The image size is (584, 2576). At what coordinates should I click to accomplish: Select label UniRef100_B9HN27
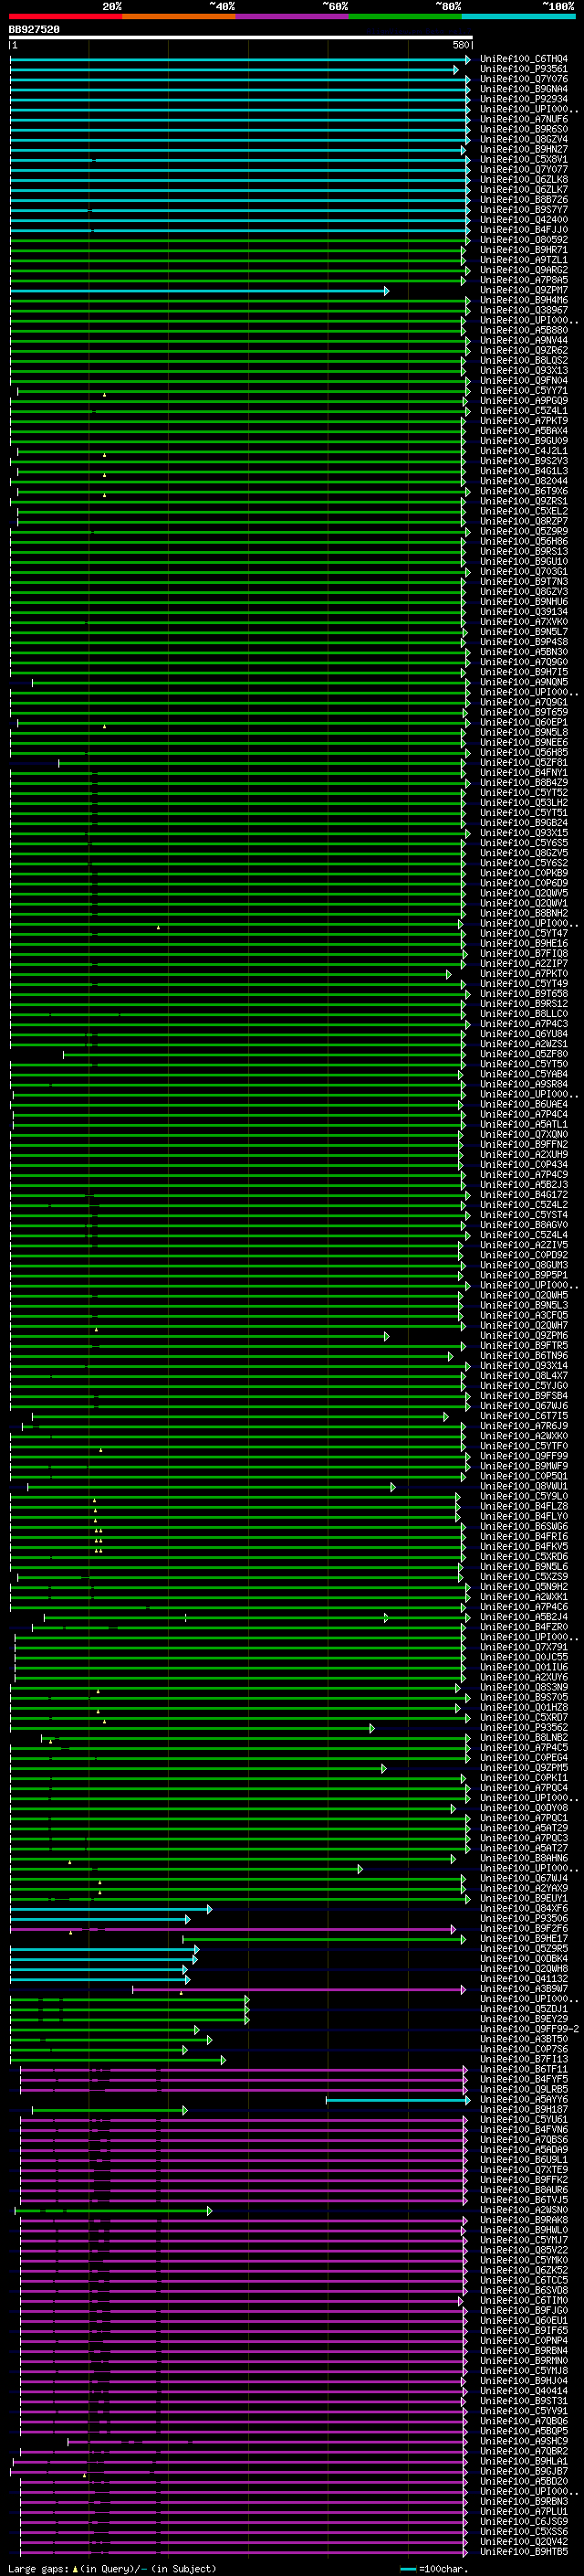[x=524, y=150]
